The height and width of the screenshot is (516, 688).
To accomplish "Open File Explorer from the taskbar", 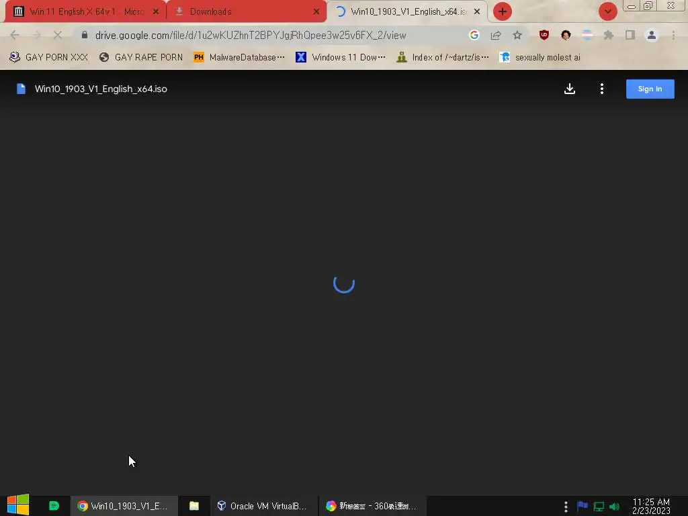I will 194,506.
